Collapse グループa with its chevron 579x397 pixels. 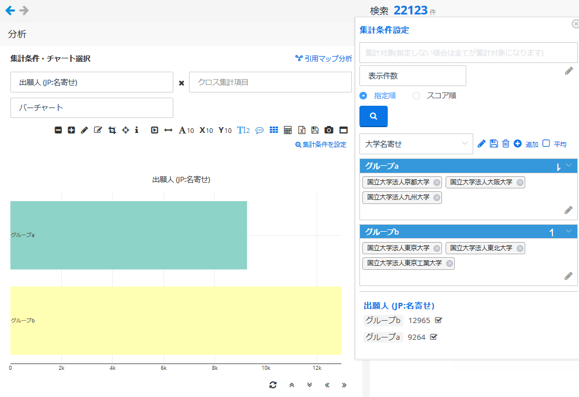(569, 165)
